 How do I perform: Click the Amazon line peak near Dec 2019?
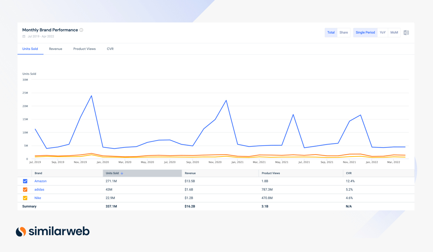coord(91,96)
